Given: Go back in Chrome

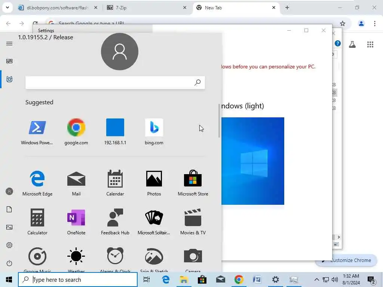Looking at the screenshot, I should click(x=8, y=24).
